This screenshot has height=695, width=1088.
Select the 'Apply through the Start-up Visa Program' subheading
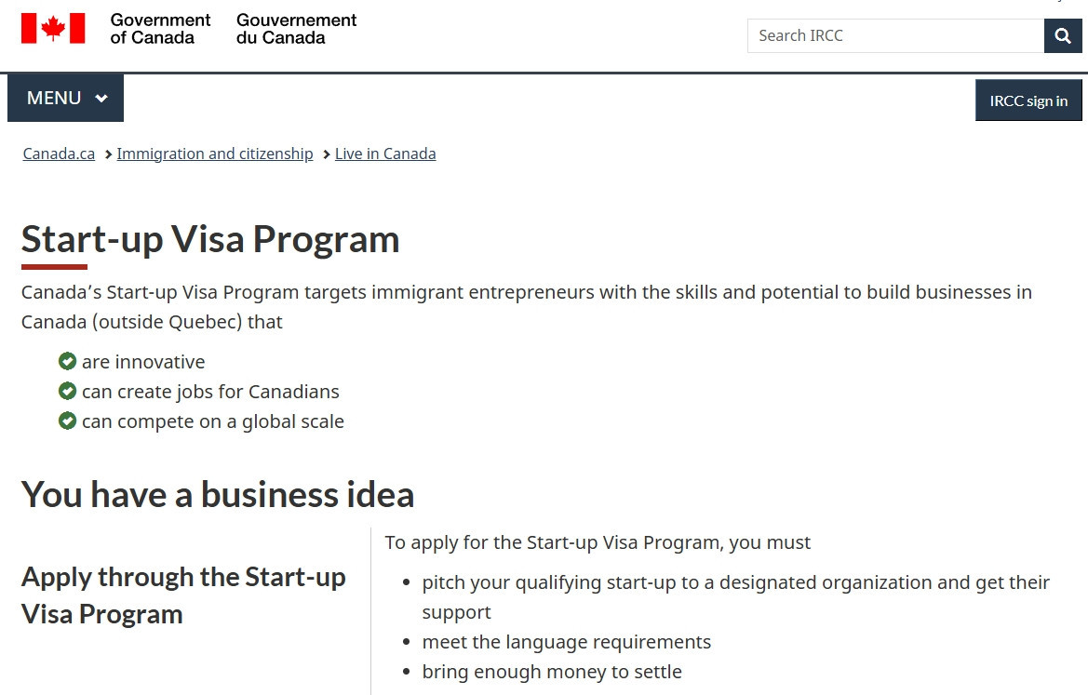tap(184, 595)
